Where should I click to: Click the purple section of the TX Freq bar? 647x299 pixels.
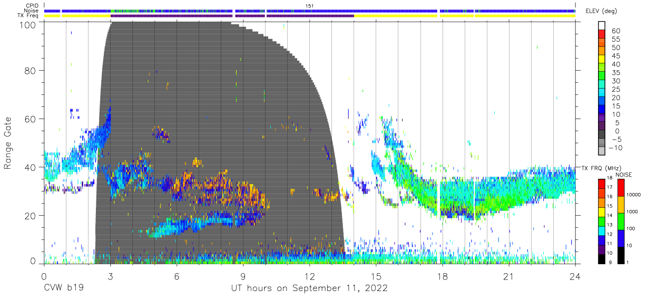pos(232,16)
